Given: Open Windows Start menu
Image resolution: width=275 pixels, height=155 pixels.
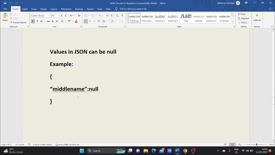Looking at the screenshot, I should click(x=82, y=151).
